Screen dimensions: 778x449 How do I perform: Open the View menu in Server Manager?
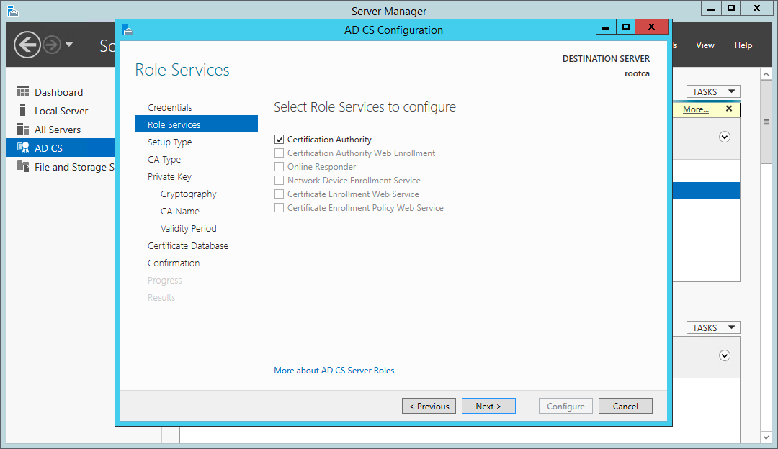pos(705,45)
